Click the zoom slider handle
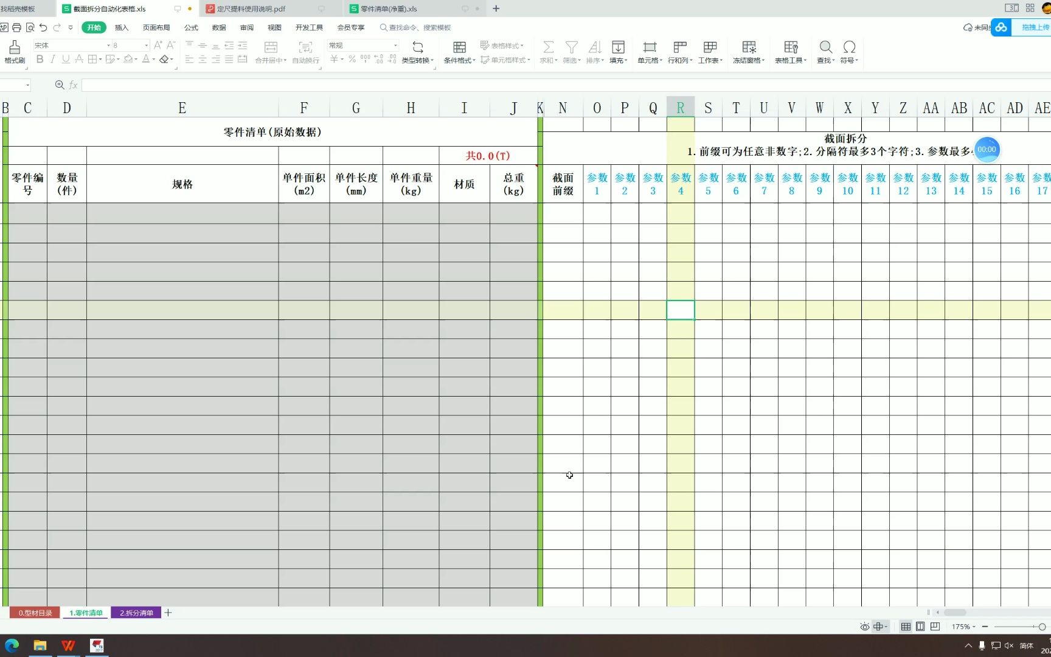This screenshot has height=657, width=1051. click(1042, 627)
